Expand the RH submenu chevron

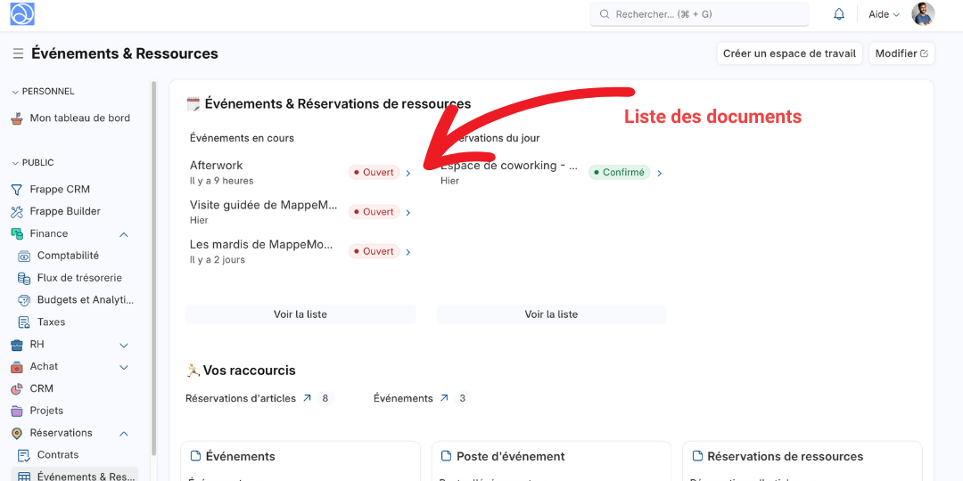point(123,346)
